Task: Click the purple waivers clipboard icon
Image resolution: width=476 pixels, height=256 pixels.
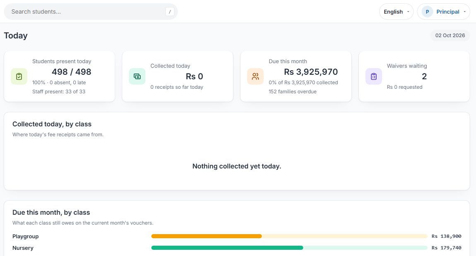Action: (x=374, y=76)
